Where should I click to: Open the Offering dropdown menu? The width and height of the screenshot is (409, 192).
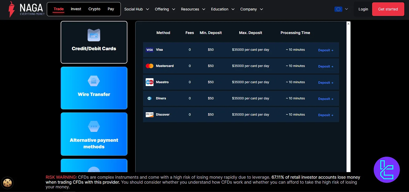(165, 9)
